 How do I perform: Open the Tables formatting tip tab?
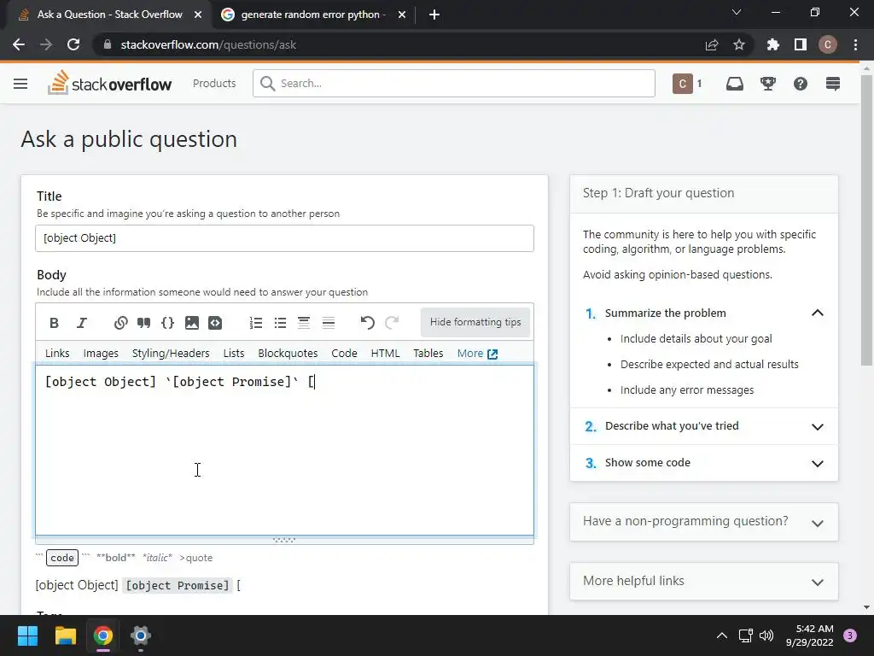(x=428, y=353)
